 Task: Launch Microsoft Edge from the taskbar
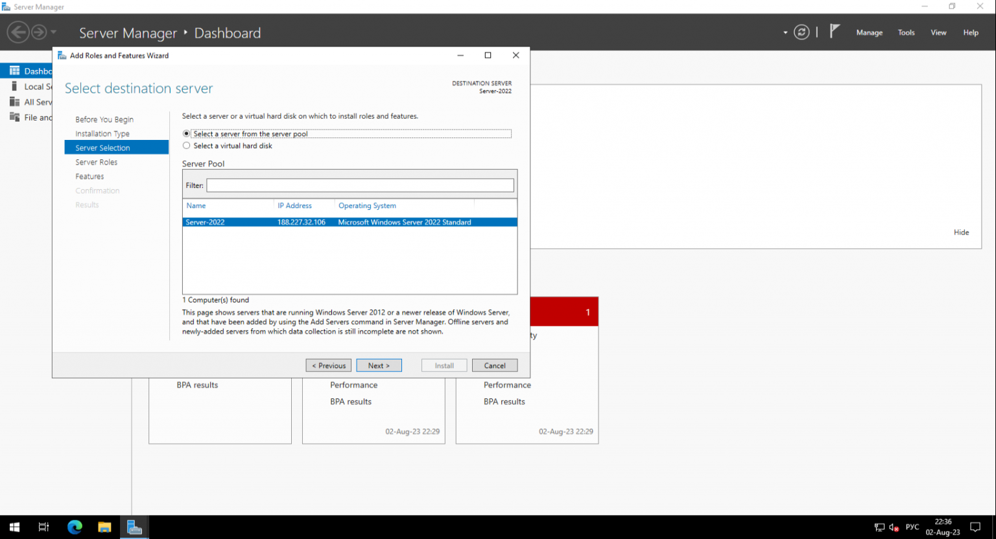75,527
